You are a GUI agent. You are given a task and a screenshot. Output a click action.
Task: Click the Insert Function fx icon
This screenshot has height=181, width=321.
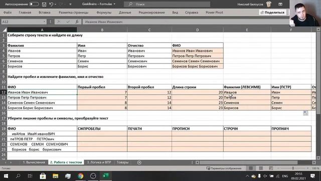(x=77, y=22)
